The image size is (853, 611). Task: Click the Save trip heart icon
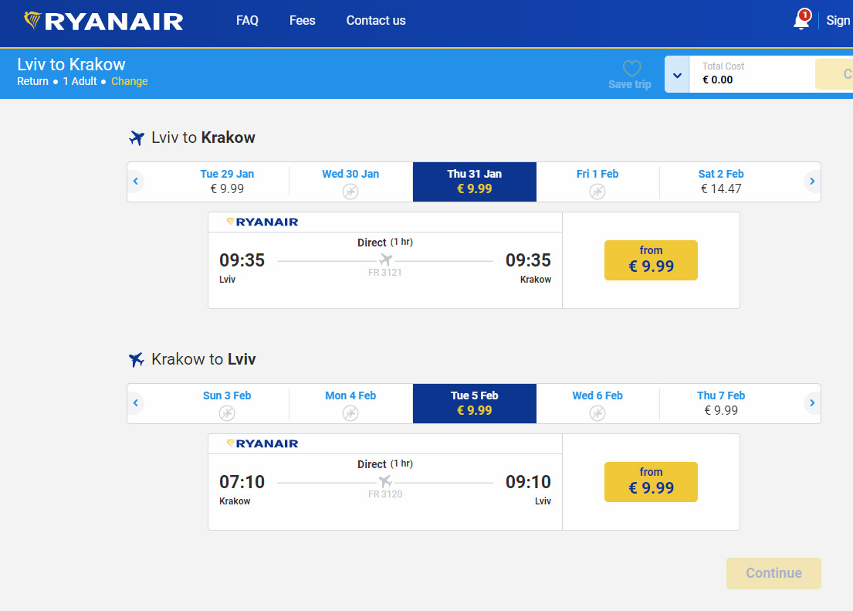631,69
